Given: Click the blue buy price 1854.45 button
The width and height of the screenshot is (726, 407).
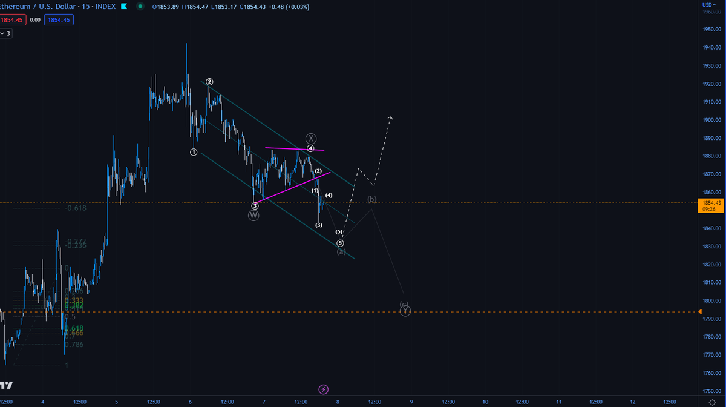Looking at the screenshot, I should pos(59,20).
